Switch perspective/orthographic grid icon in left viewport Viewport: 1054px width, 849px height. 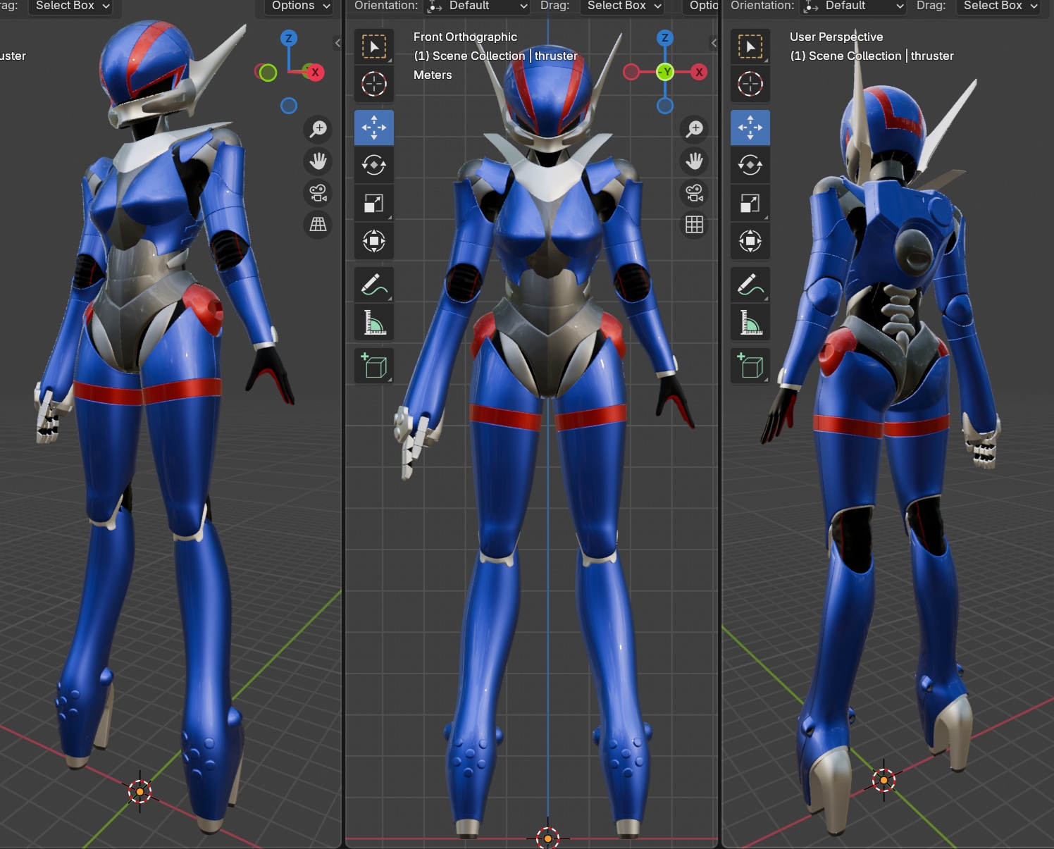click(x=318, y=225)
